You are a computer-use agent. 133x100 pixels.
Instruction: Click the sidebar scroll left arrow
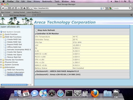click(29, 85)
